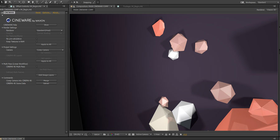Screen dimensions: 280x140
Task: Select the MAIN CINEWARE COMP timeline tab
Action: pos(12,138)
